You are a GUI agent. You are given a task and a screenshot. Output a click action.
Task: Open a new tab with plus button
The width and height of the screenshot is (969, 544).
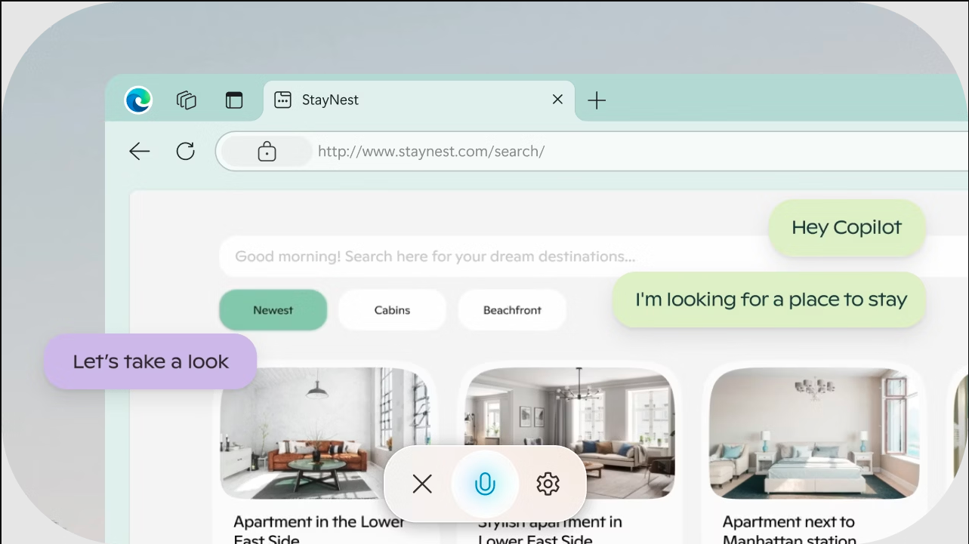pyautogui.click(x=597, y=100)
